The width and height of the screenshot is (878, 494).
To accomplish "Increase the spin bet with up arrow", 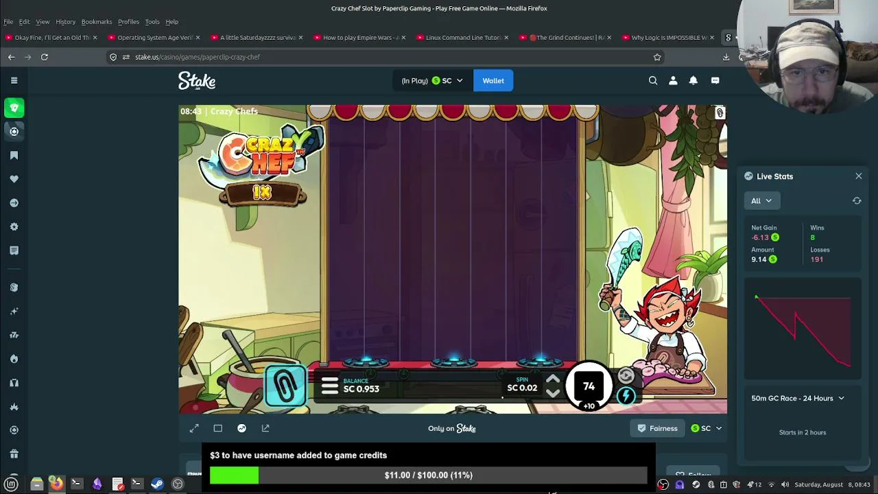I will click(553, 379).
